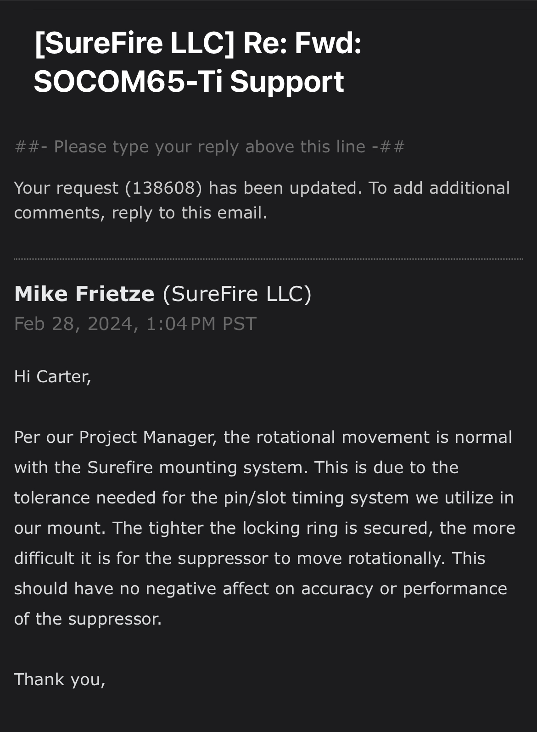537x732 pixels.
Task: Open sender name Mike Frietze
Action: [x=84, y=294]
